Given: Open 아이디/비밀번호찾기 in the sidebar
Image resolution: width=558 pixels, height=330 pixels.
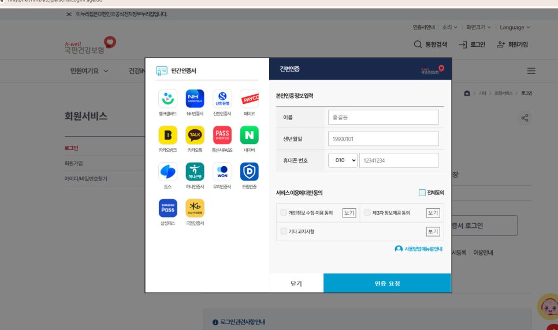Looking at the screenshot, I should (85, 178).
